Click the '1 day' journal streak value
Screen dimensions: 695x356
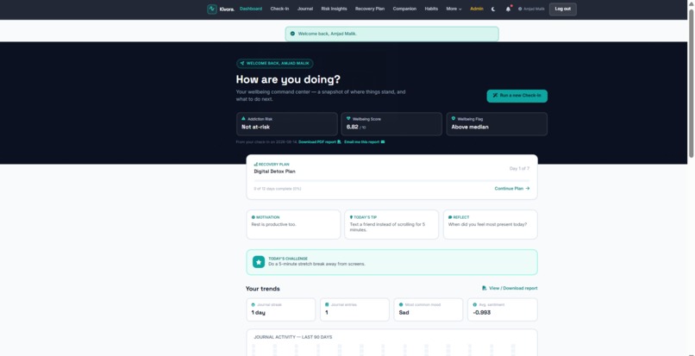tap(258, 313)
